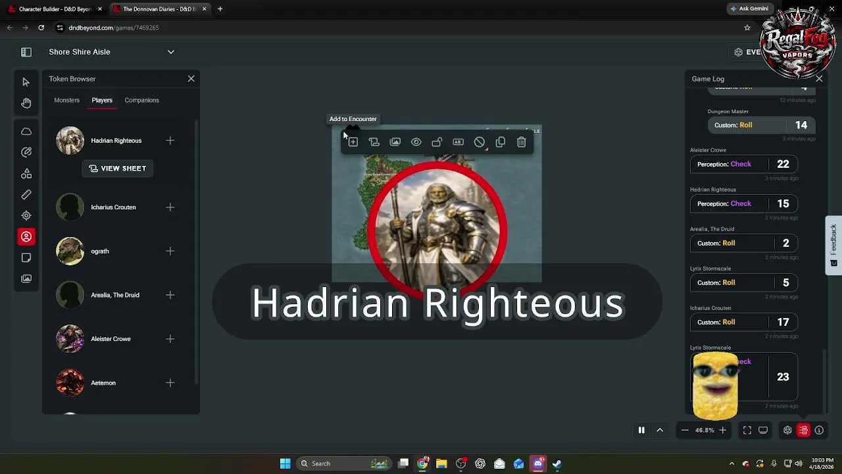842x474 pixels.
Task: Select the target ping tool
Action: tap(26, 215)
